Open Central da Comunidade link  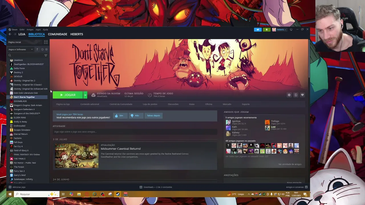(x=121, y=104)
